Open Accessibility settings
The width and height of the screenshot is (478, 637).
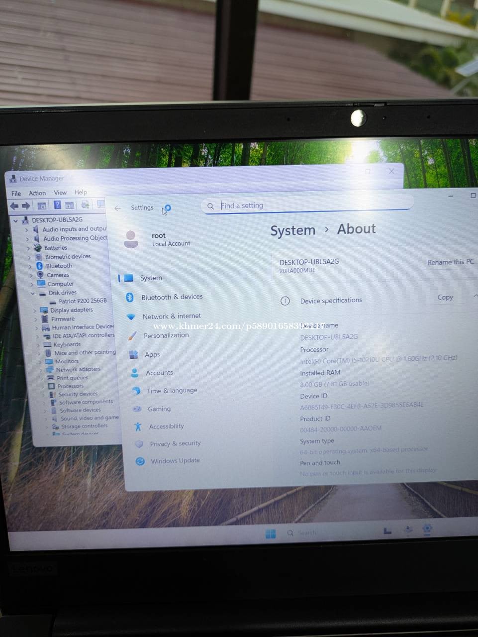[x=159, y=426]
